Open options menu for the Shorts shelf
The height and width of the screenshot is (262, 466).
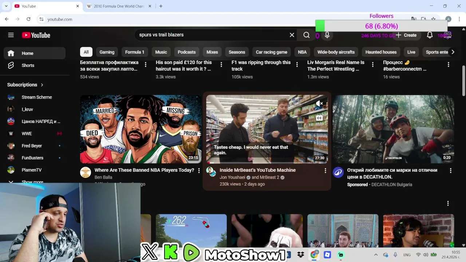pyautogui.click(x=448, y=203)
